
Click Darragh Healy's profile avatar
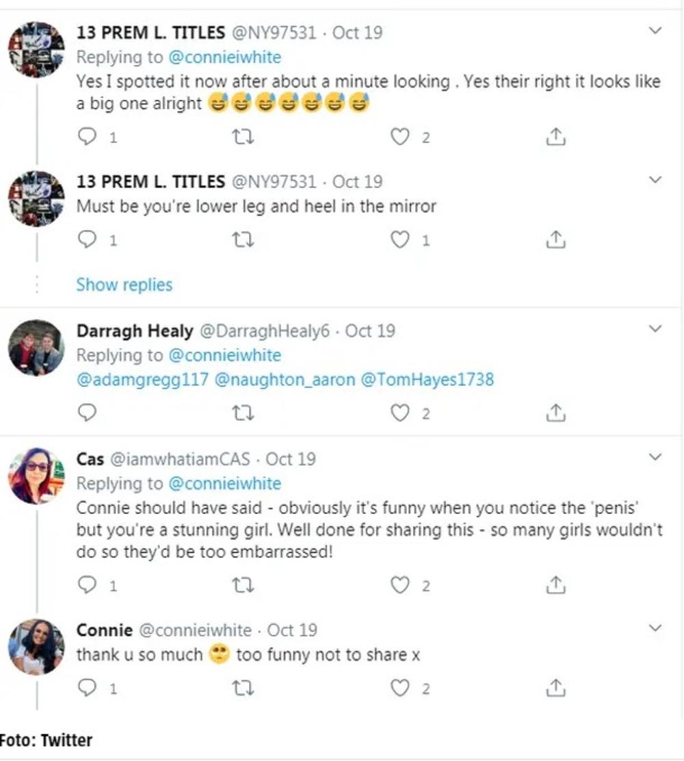(36, 348)
